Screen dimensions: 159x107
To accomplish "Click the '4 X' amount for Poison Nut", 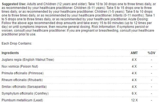I will tap(134, 66).
